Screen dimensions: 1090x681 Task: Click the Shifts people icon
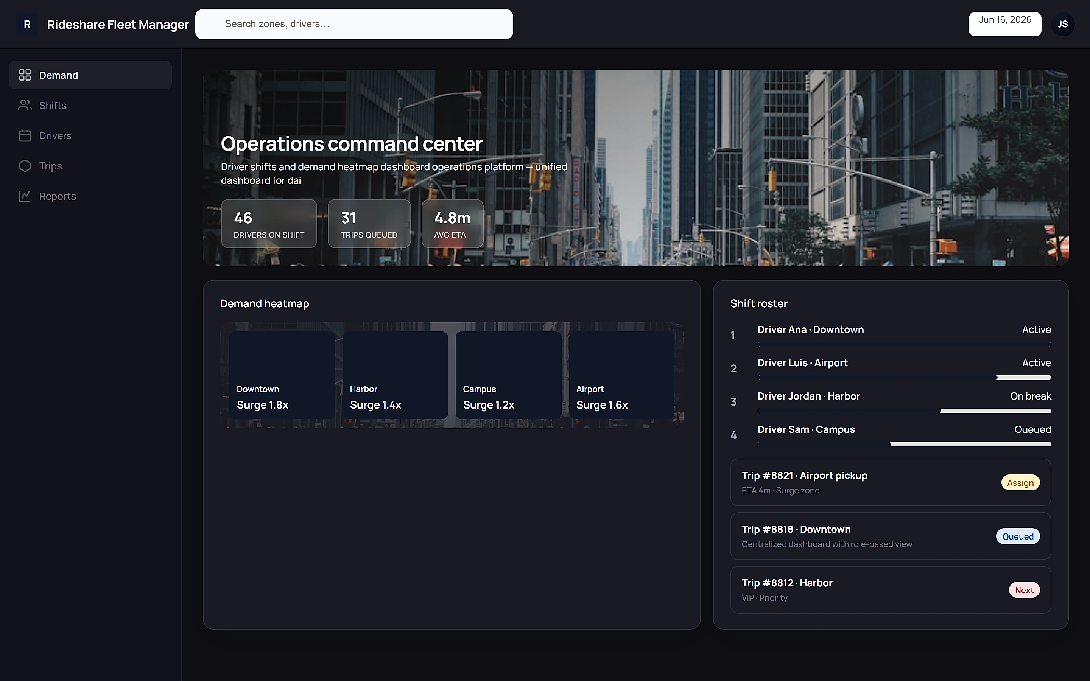(25, 105)
